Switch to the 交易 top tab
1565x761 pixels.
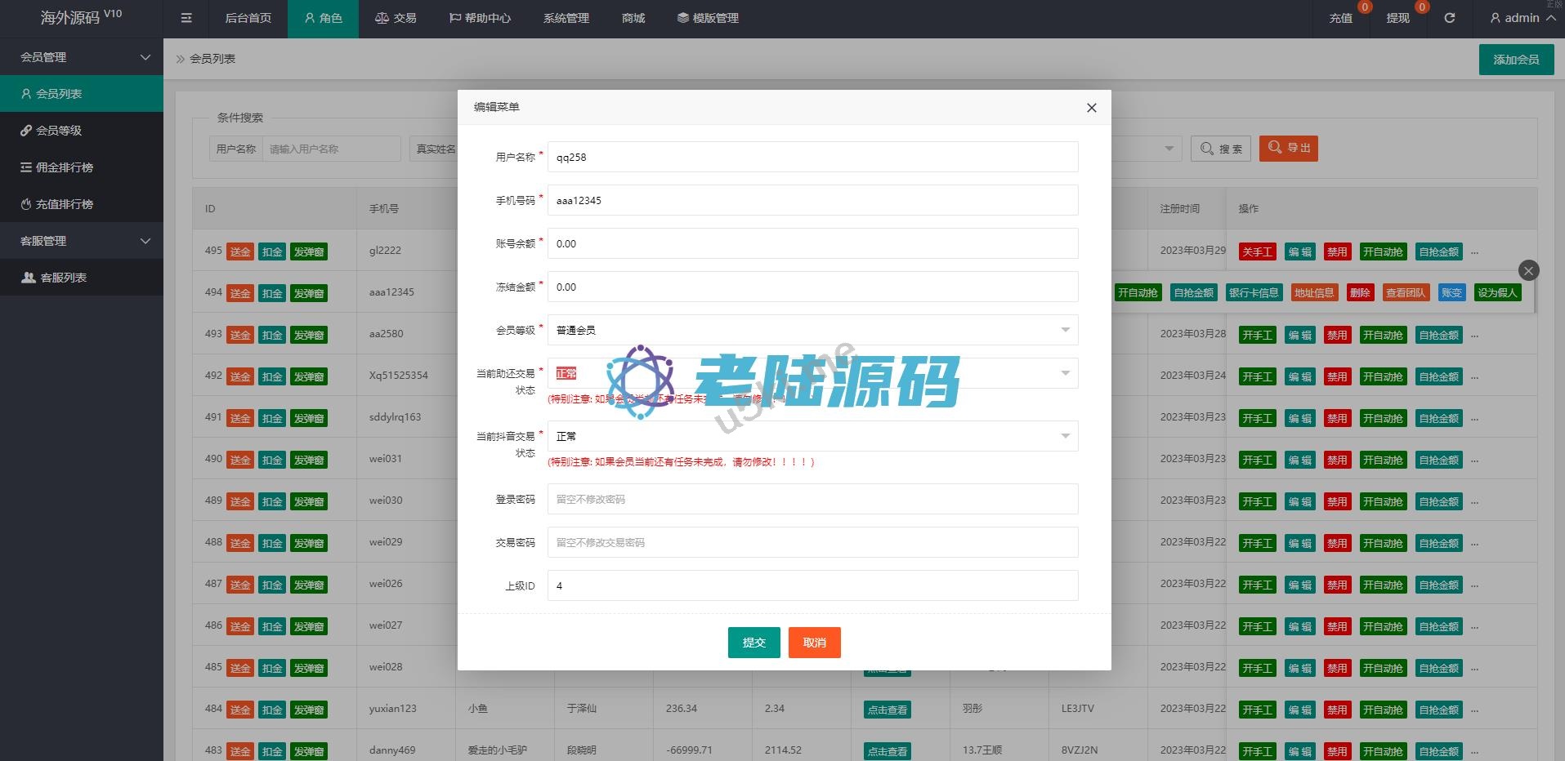tap(396, 18)
